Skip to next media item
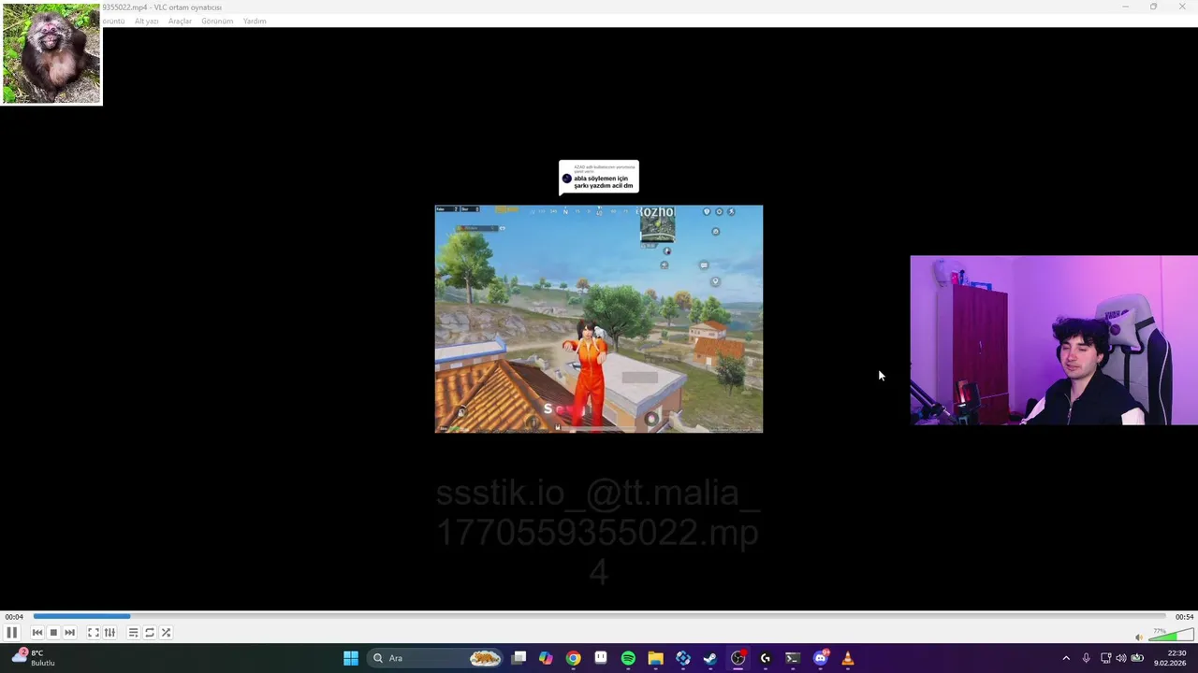 [x=69, y=633]
